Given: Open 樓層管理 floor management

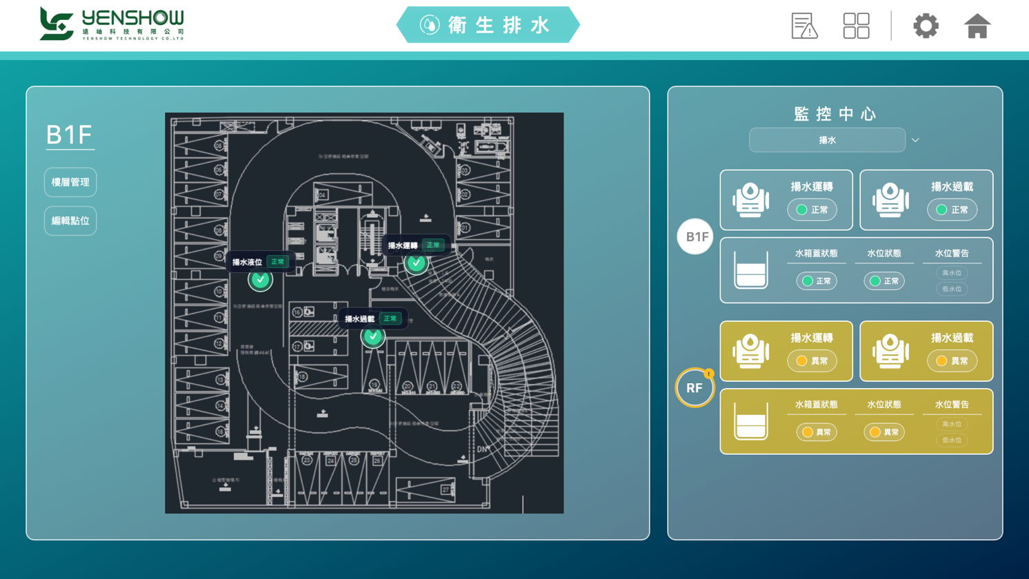Looking at the screenshot, I should [70, 183].
